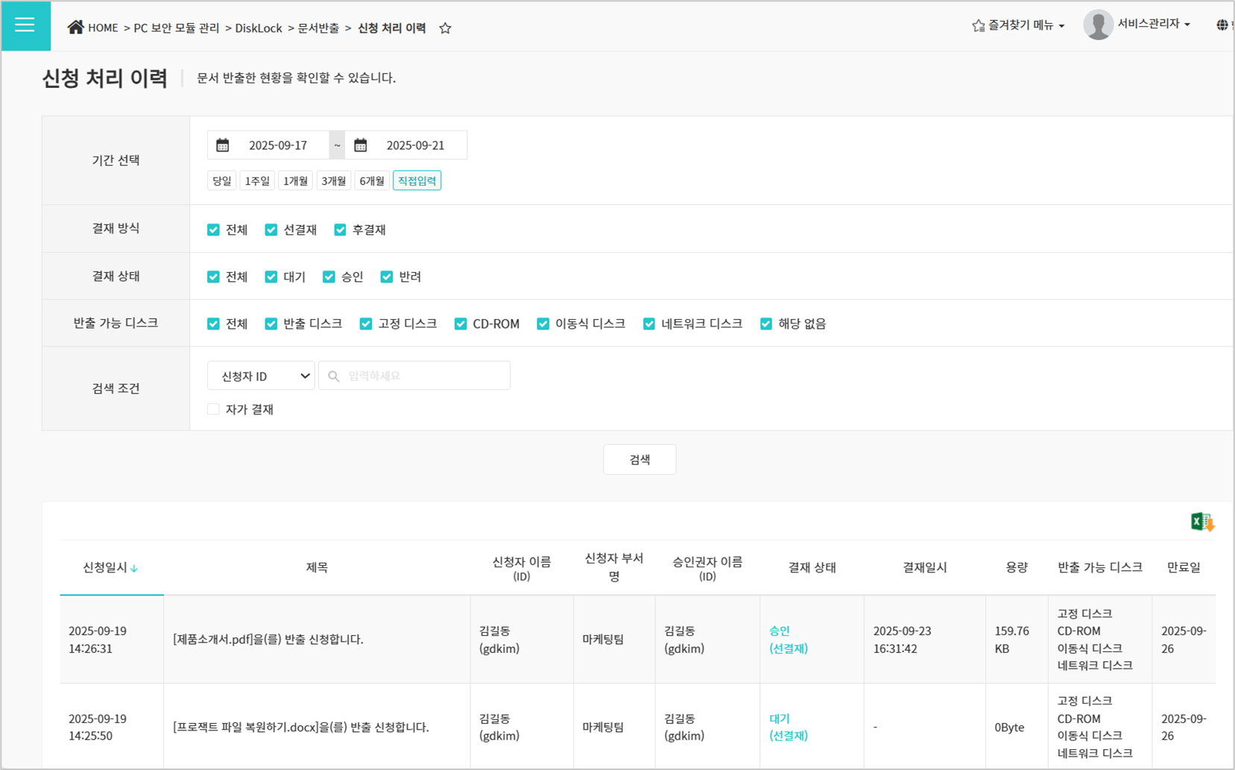This screenshot has width=1235, height=770.
Task: Click the HOME house icon
Action: pyautogui.click(x=75, y=28)
